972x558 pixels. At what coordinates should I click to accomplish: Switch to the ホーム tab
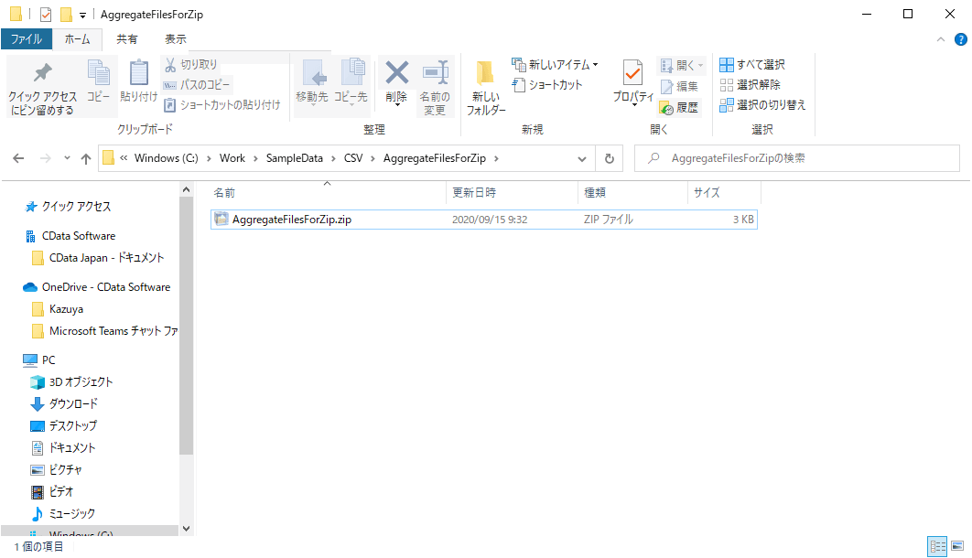click(x=78, y=39)
